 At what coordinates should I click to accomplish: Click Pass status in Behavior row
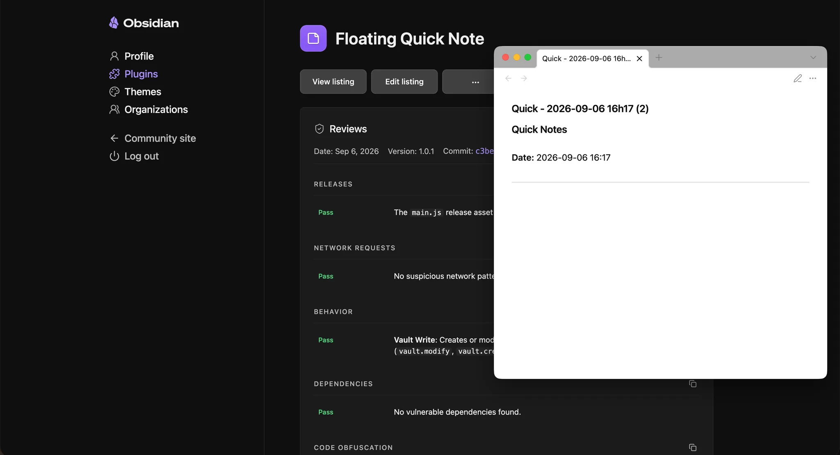point(326,340)
